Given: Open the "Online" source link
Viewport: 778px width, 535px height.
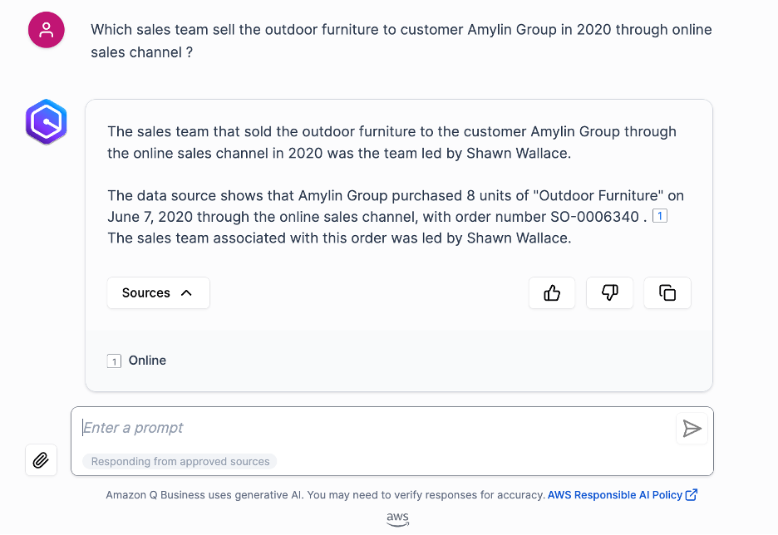Looking at the screenshot, I should (147, 361).
